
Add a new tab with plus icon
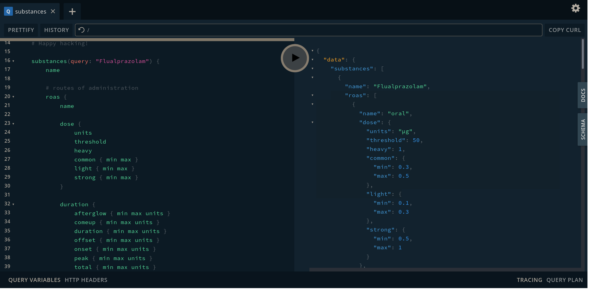coord(72,12)
